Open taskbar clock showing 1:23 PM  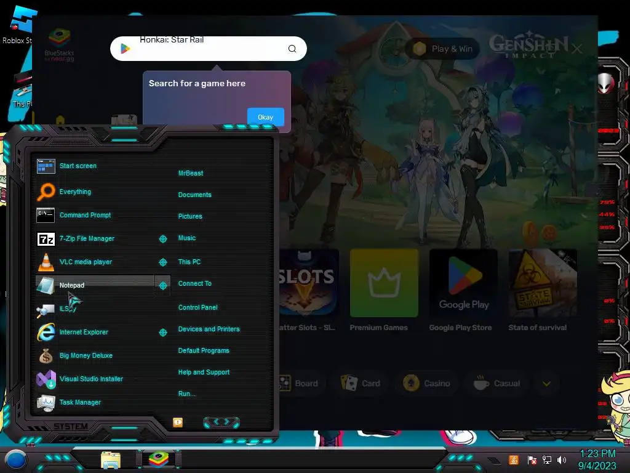click(597, 459)
